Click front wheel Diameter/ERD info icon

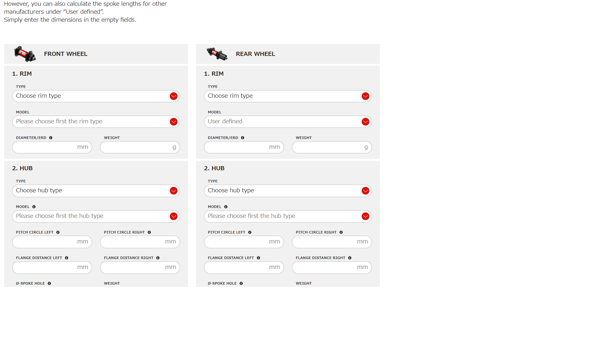(51, 138)
